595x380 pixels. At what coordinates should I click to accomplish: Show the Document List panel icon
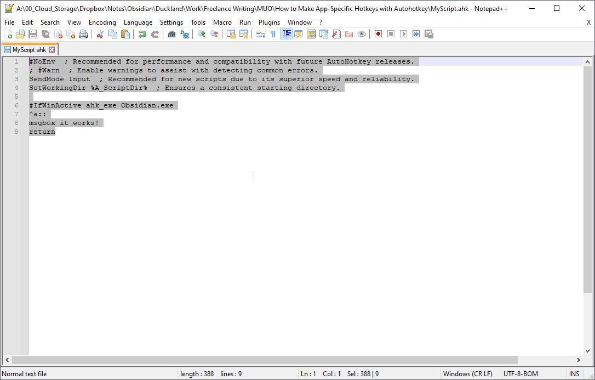pyautogui.click(x=324, y=34)
